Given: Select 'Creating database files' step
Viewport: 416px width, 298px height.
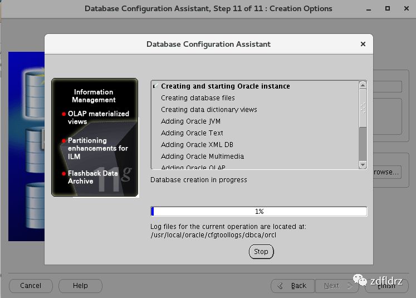Looking at the screenshot, I should (198, 98).
